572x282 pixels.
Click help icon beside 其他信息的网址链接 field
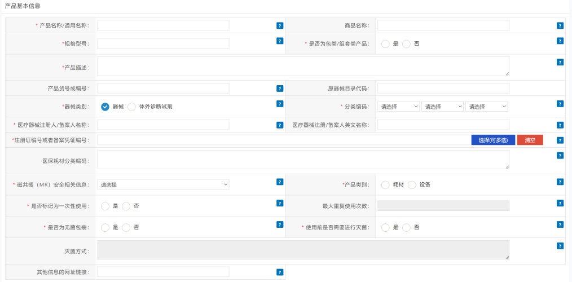click(280, 272)
